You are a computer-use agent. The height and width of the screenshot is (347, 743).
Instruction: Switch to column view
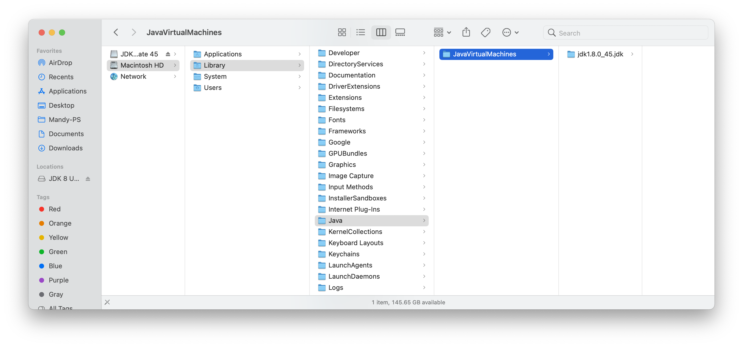[x=381, y=32]
